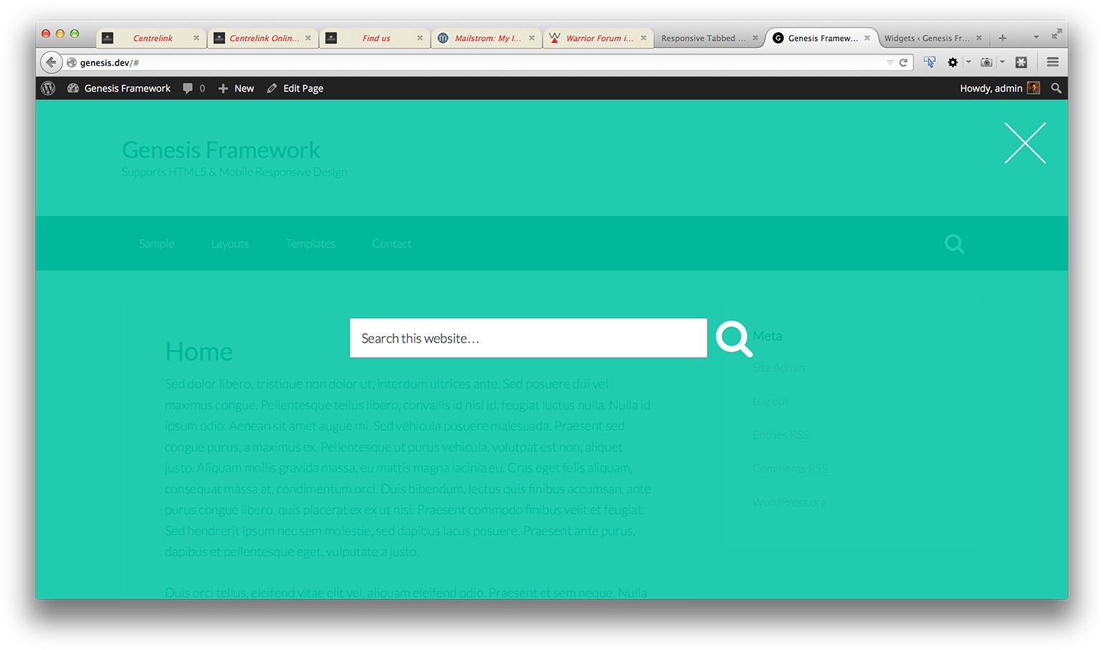Open a new browser tab with plus
This screenshot has height=650, width=1103.
(1003, 38)
